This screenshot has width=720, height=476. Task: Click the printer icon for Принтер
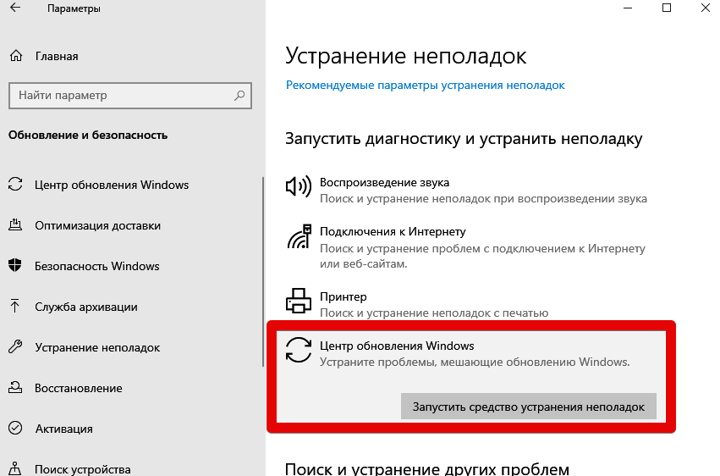tap(299, 301)
